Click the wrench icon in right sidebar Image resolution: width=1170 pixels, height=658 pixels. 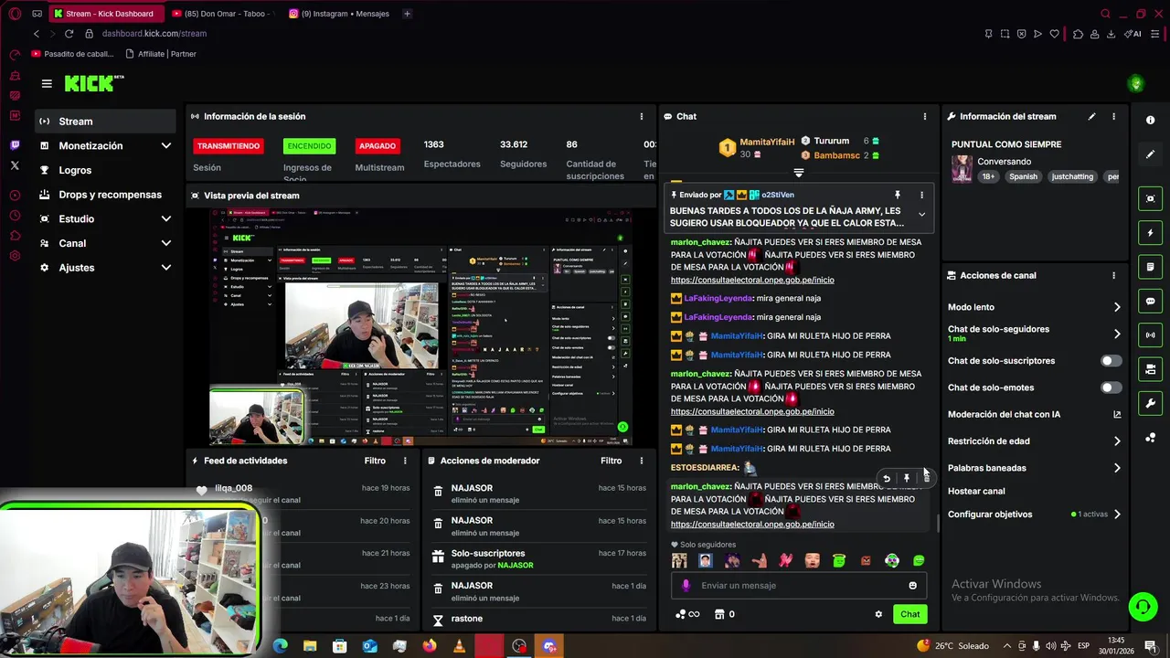click(x=1150, y=403)
